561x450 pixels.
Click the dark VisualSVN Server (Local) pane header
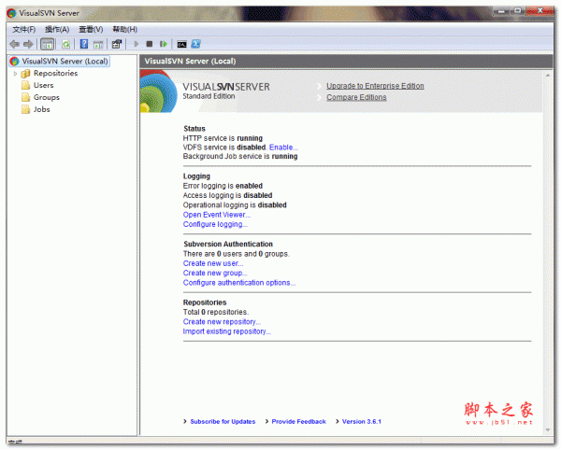346,62
